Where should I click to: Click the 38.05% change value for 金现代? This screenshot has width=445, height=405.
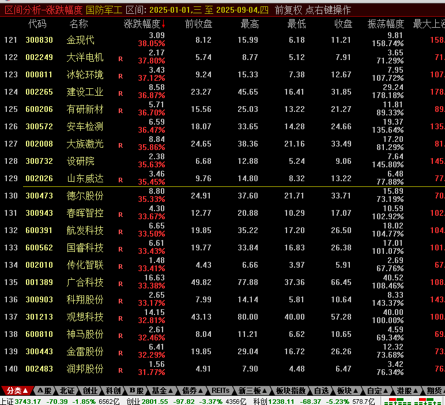(x=152, y=43)
